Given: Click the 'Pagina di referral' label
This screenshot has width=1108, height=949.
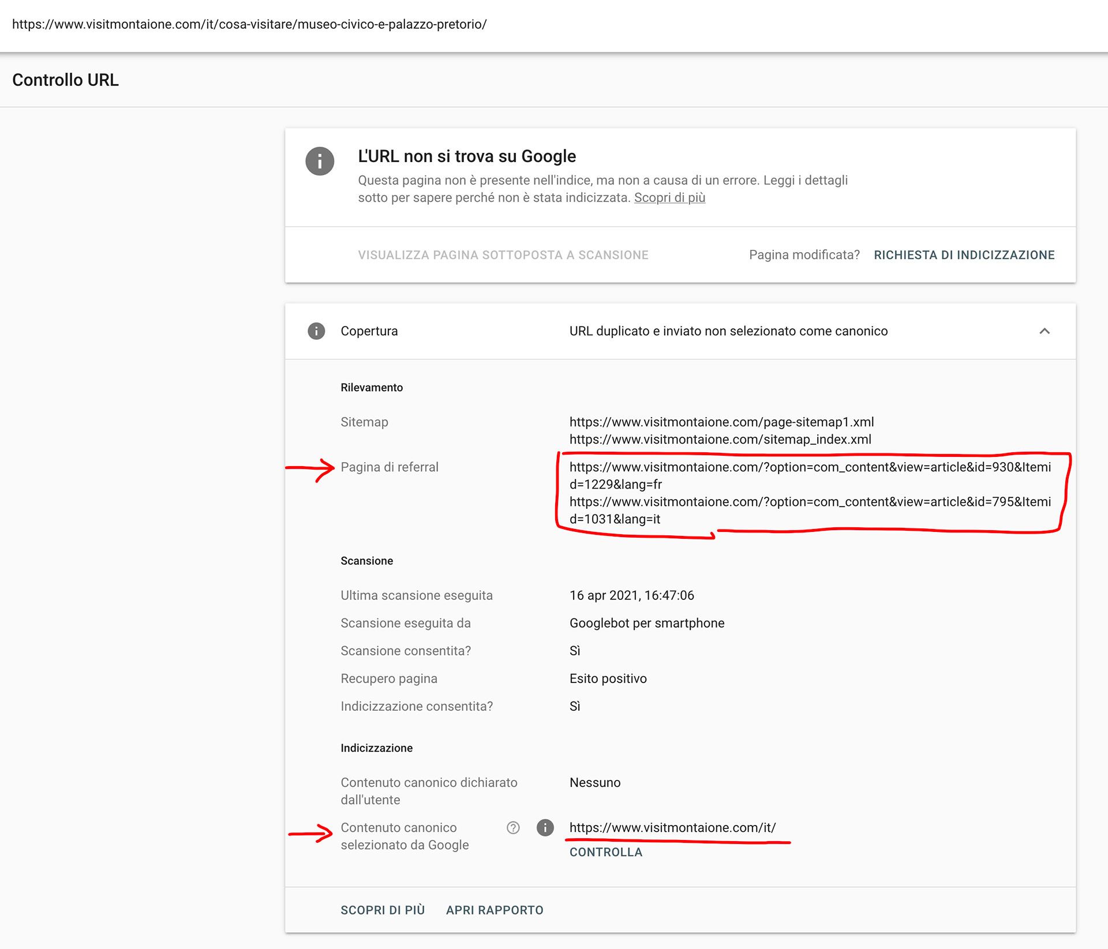Looking at the screenshot, I should click(x=390, y=467).
